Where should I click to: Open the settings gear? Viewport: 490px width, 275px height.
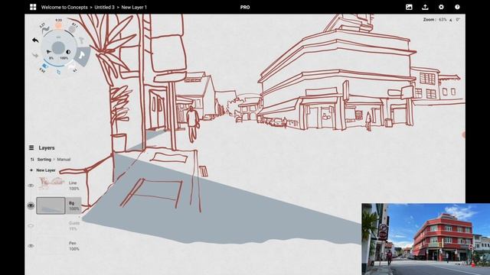(441, 7)
